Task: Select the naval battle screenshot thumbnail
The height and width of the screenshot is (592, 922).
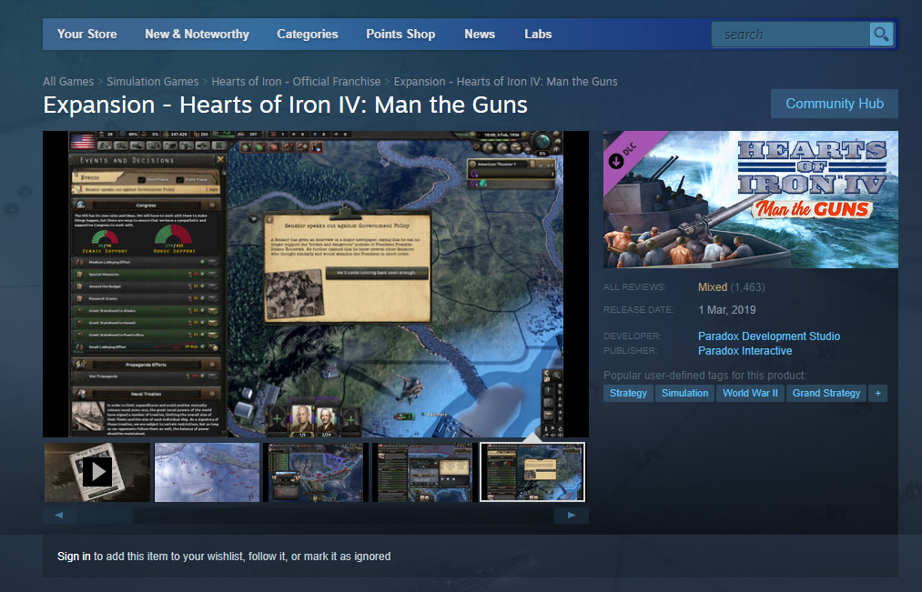Action: [x=207, y=472]
